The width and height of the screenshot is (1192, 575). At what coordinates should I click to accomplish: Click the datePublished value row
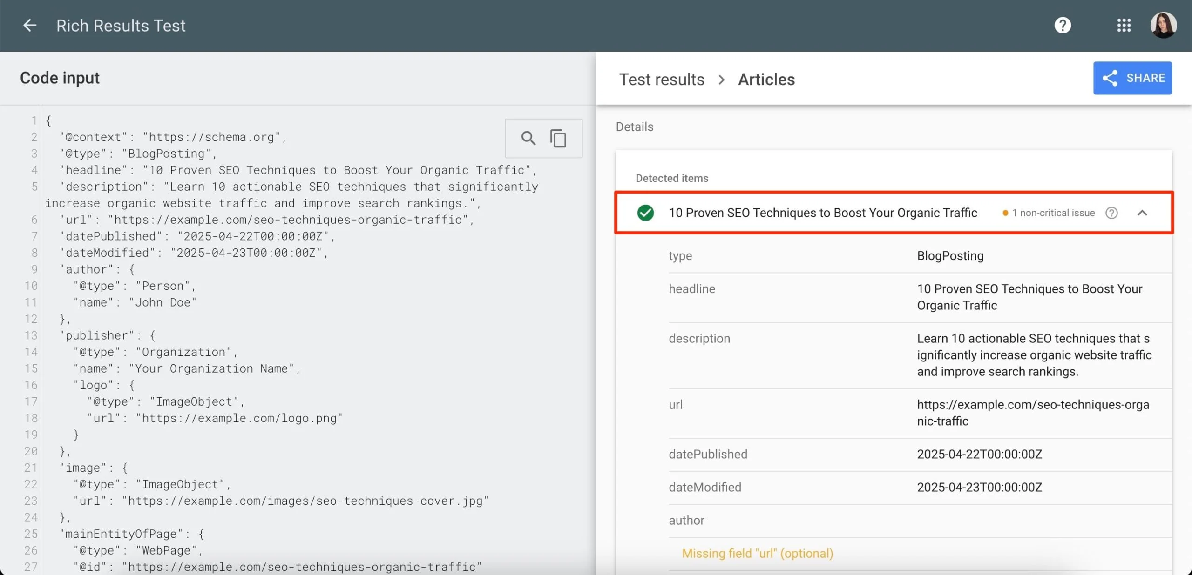coord(979,455)
